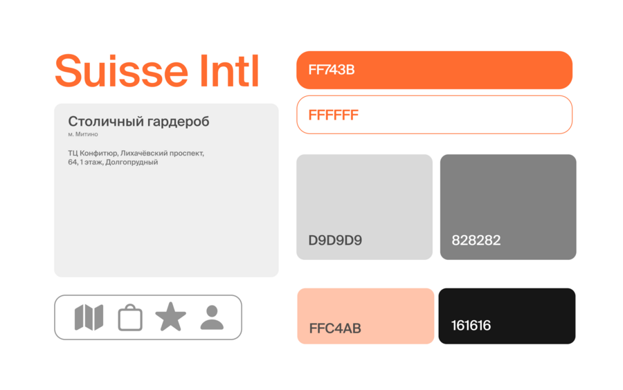Click the FFC4AB hex label
The height and width of the screenshot is (390, 623).
(x=335, y=328)
